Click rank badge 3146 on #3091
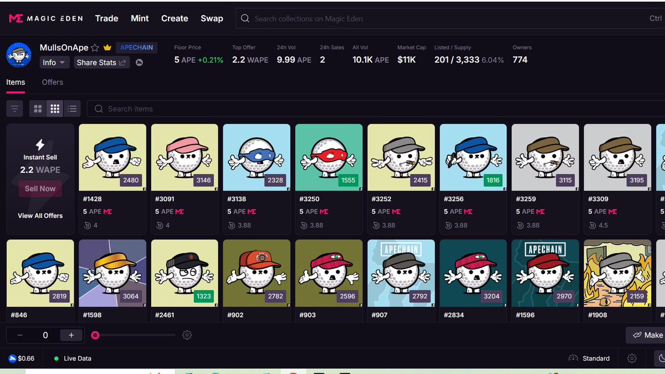665x374 pixels. pos(203,180)
